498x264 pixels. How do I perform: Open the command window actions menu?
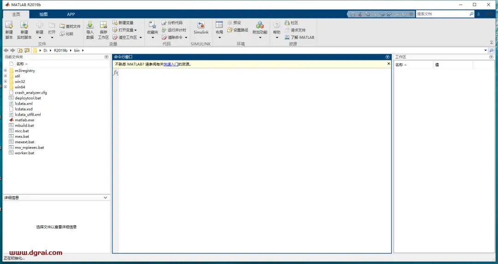(x=387, y=57)
